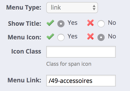This screenshot has height=91, width=130.
Task: Select No radio for Menu Icon
Action: pyautogui.click(x=101, y=37)
